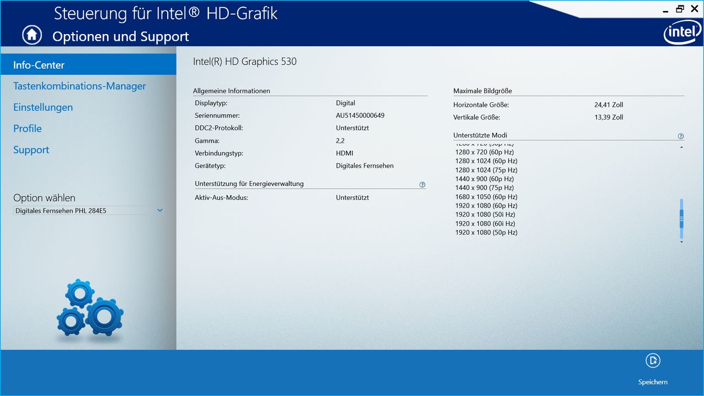The width and height of the screenshot is (704, 396).
Task: Click the Gamma value 2,2
Action: click(x=340, y=141)
